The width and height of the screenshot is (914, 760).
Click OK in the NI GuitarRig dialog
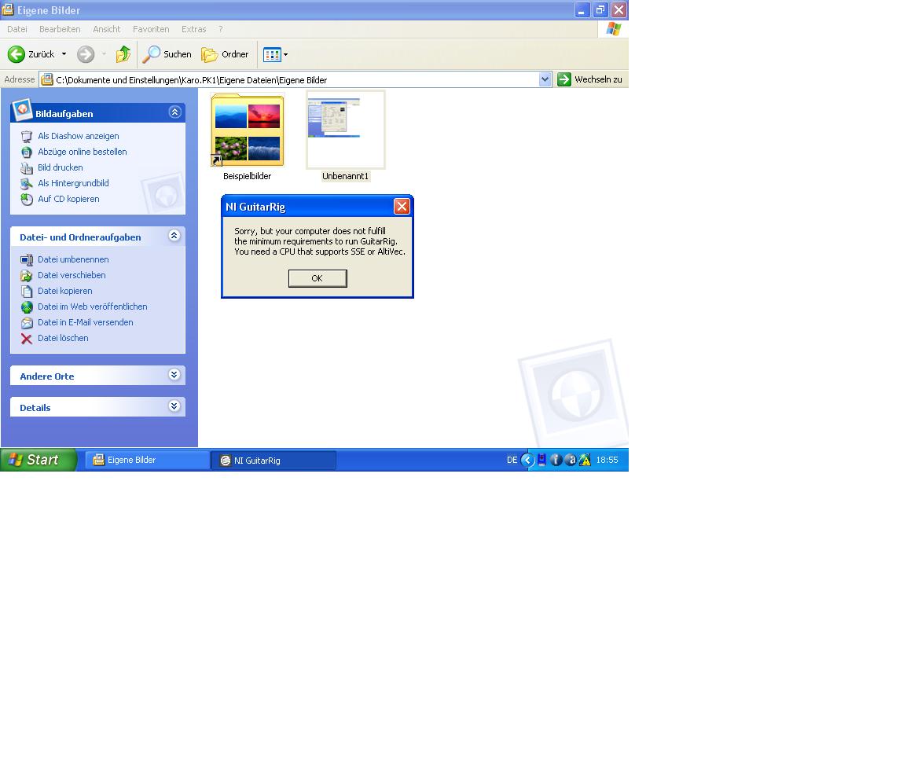coord(318,278)
